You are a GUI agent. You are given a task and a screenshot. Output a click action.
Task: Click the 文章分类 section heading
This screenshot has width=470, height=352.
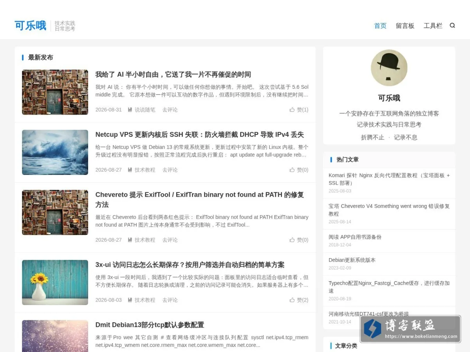click(x=346, y=346)
